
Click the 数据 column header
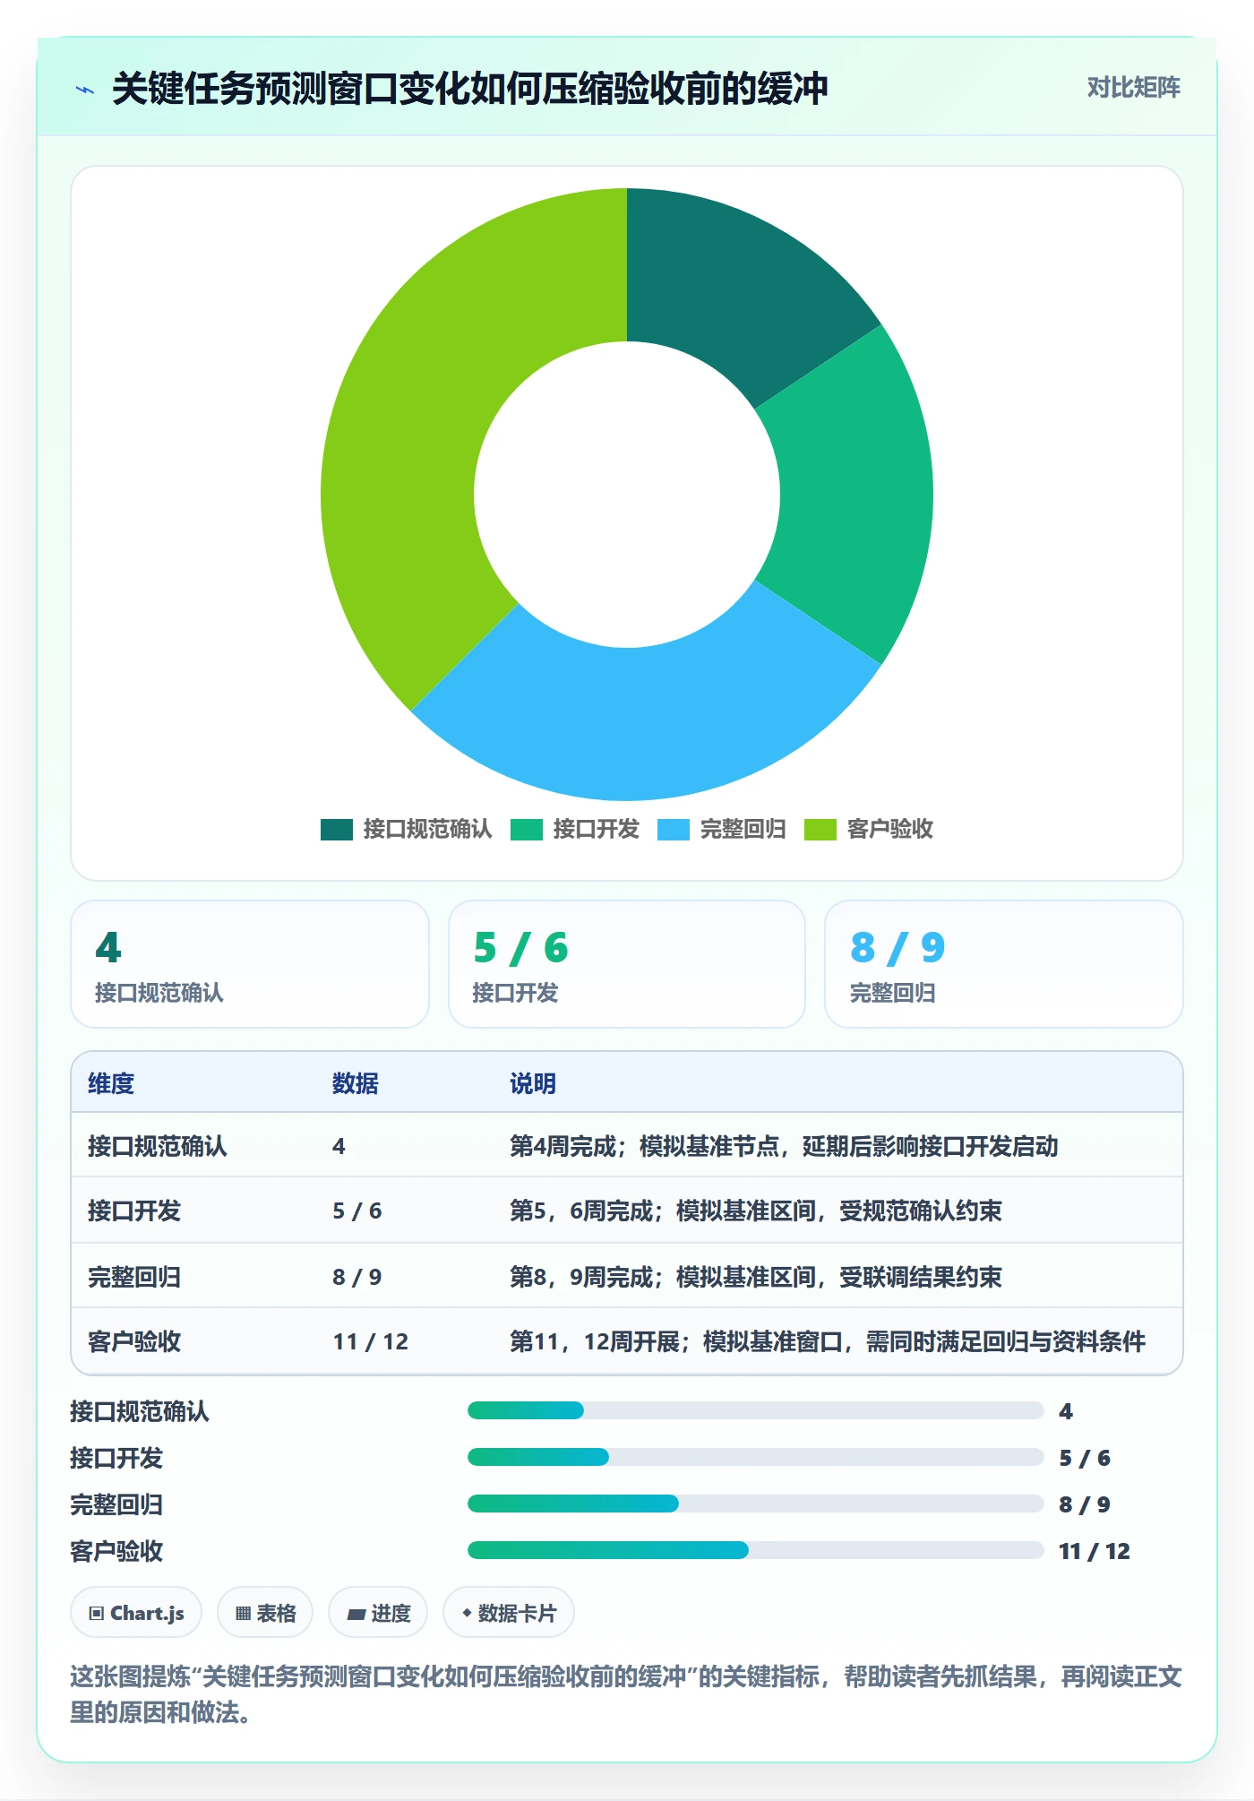coord(356,1083)
